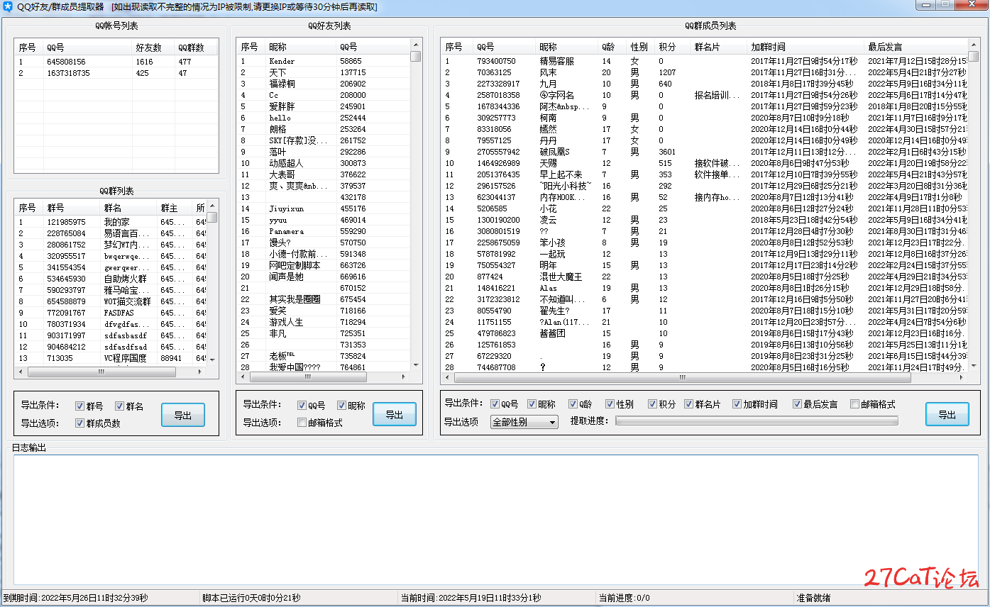Click Q龄 column header in member list
Viewport: 990px width, 607px height.
(612, 47)
